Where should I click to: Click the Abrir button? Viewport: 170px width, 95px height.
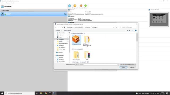tap(123, 67)
